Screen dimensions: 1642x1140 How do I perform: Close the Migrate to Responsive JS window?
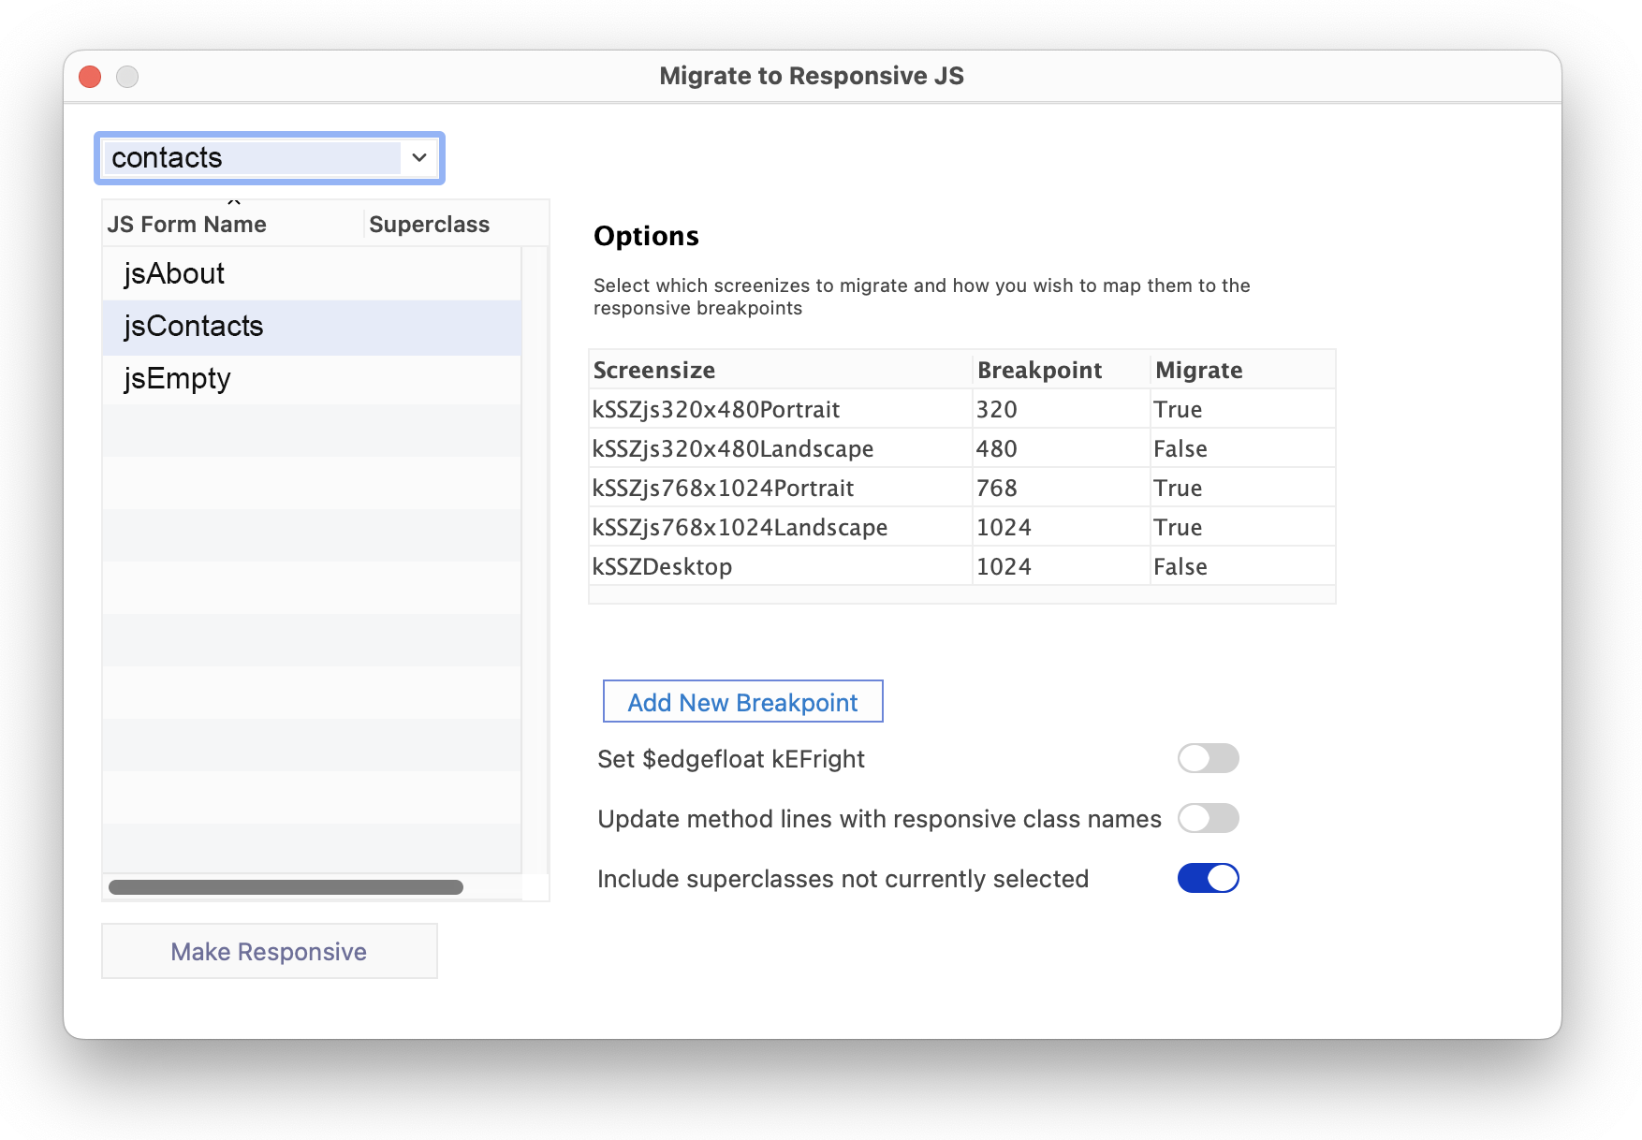click(90, 77)
